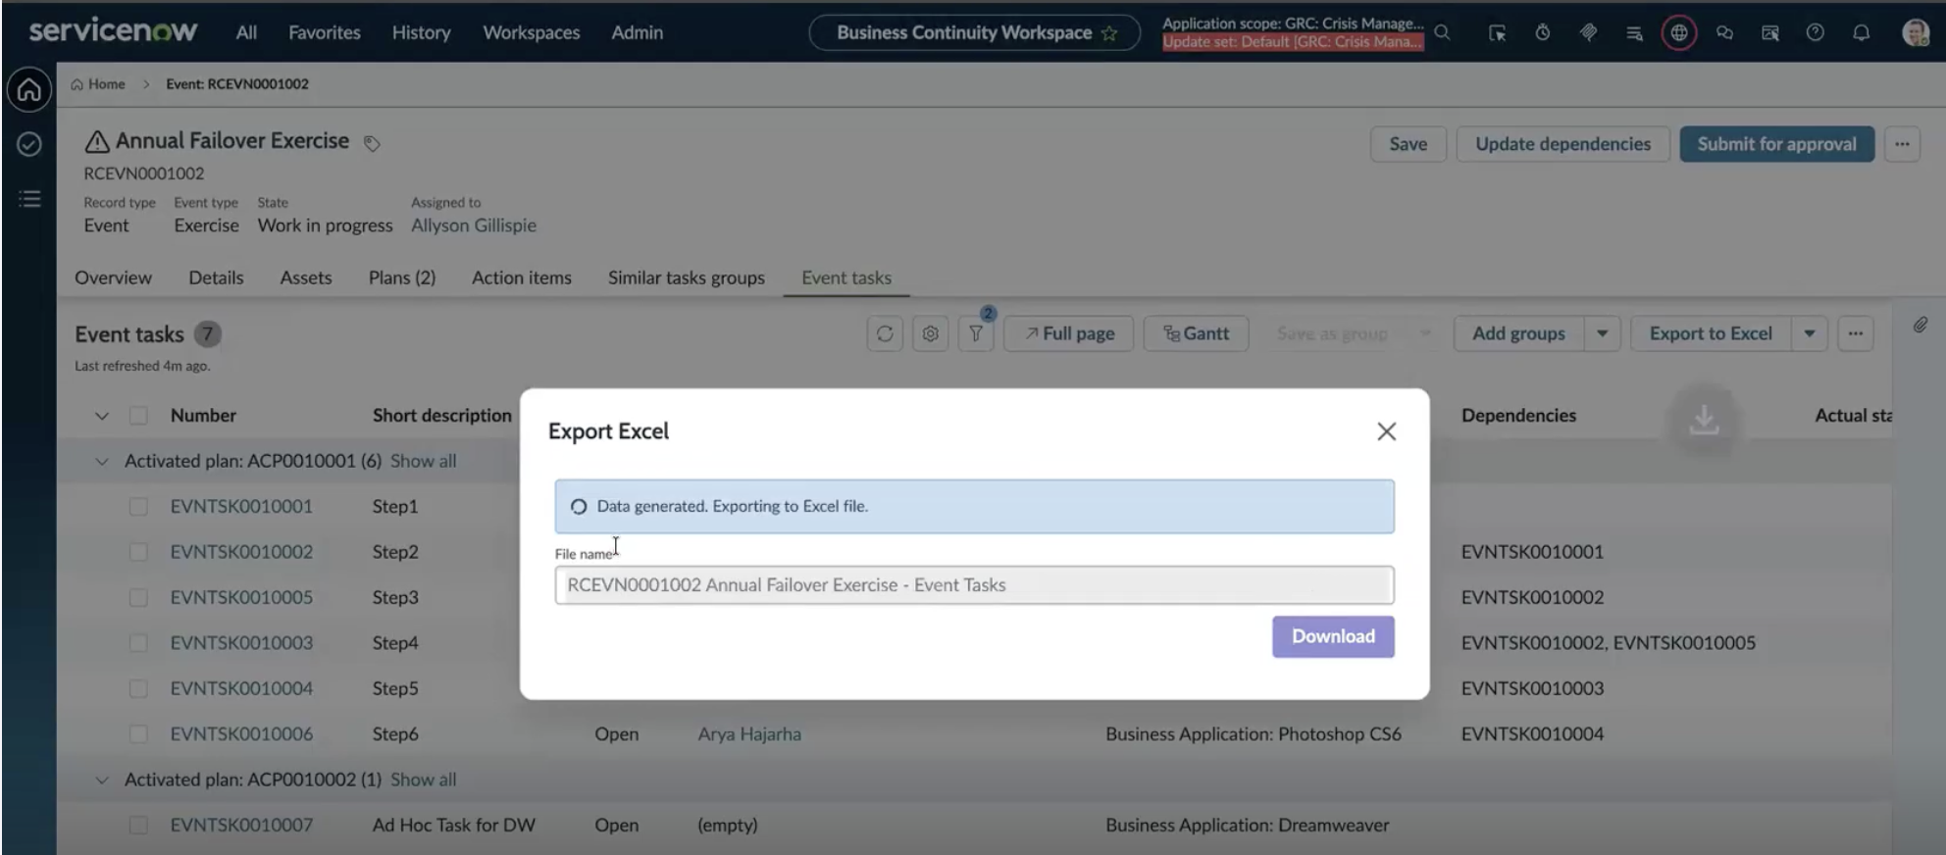Image resolution: width=1946 pixels, height=855 pixels.
Task: Collapse the Activated plan ACP0010002 group
Action: click(x=102, y=780)
